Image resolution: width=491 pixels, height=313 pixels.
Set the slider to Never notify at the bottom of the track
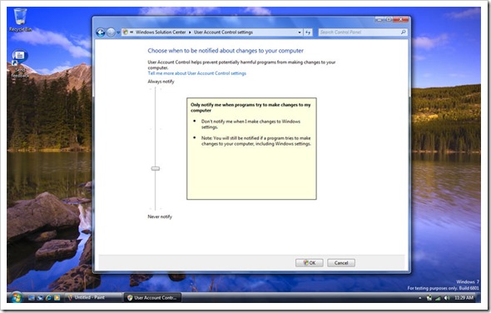click(x=156, y=208)
